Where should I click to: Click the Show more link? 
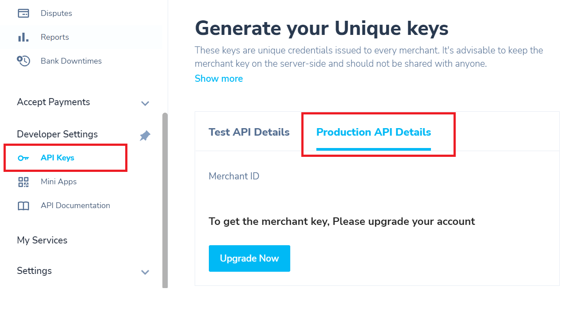pos(219,79)
